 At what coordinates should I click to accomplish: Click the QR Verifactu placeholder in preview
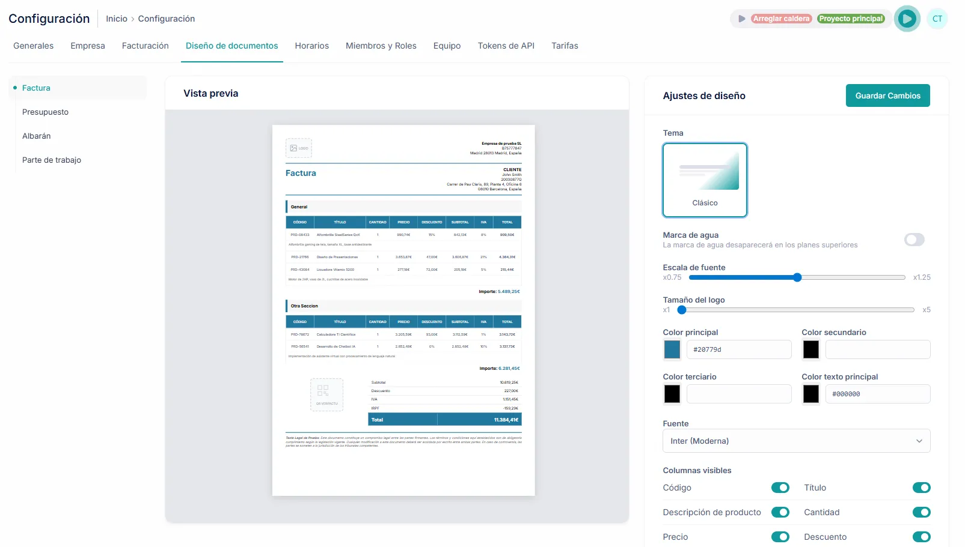click(326, 394)
